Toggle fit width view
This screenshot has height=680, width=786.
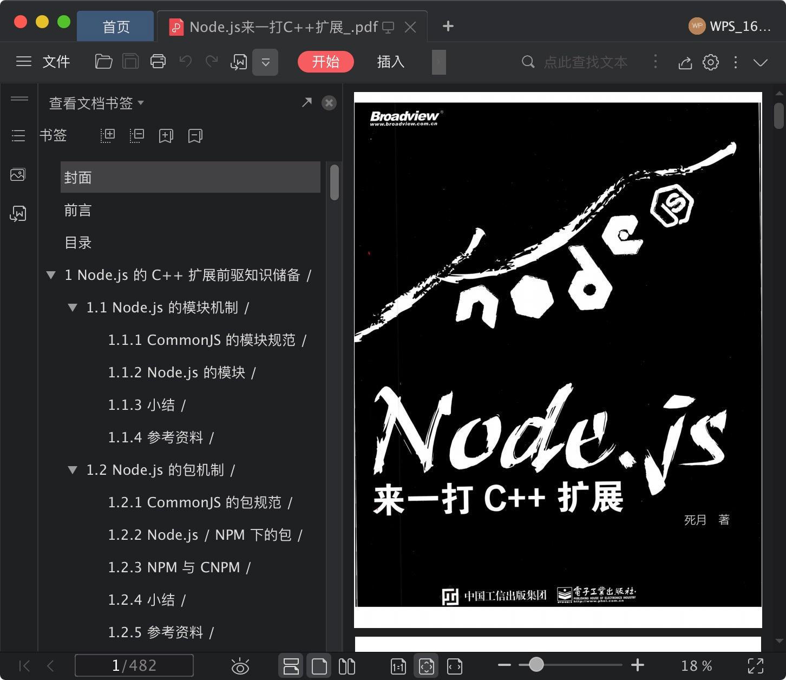tap(455, 666)
